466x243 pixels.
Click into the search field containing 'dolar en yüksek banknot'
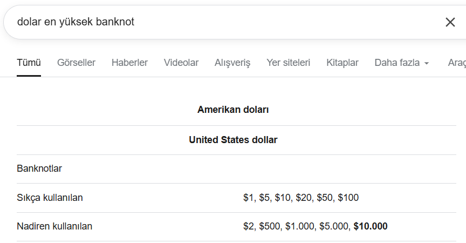(226, 22)
